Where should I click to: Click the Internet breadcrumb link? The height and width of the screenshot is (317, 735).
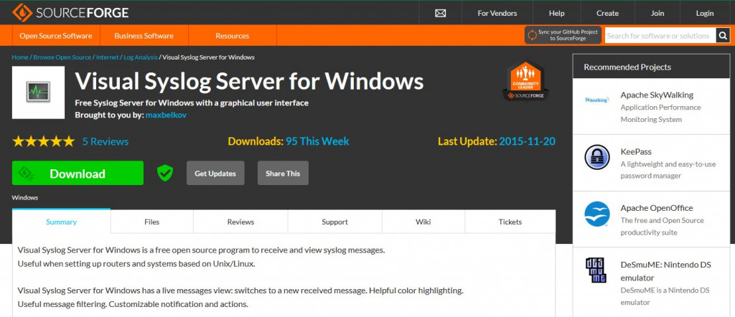tap(108, 57)
